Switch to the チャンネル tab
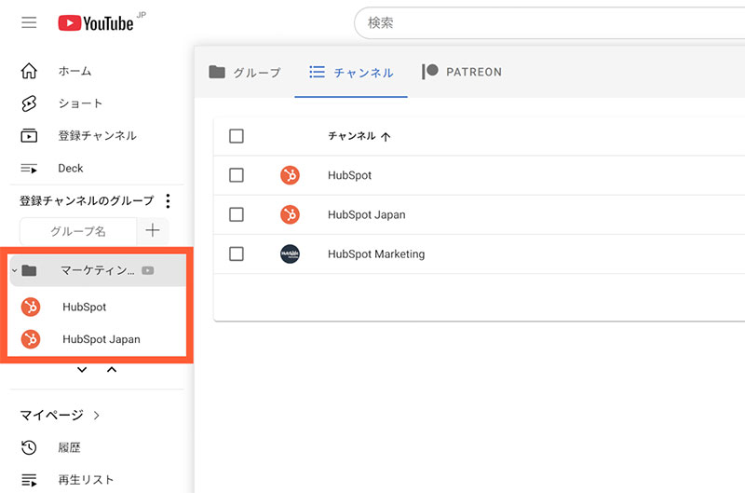This screenshot has height=493, width=745. (x=351, y=73)
